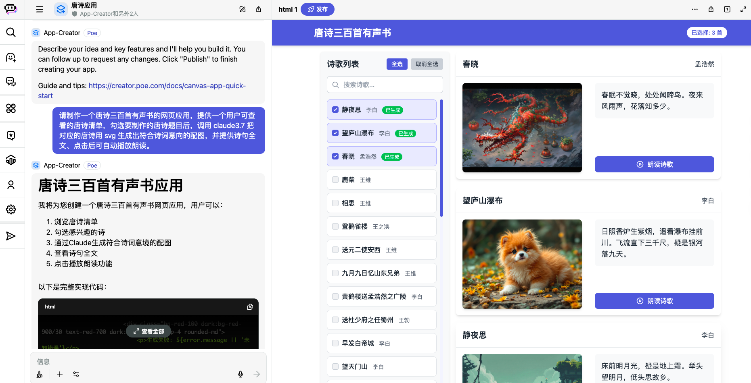The height and width of the screenshot is (383, 751).
Task: Add an attachment with plus icon
Action: (x=60, y=374)
